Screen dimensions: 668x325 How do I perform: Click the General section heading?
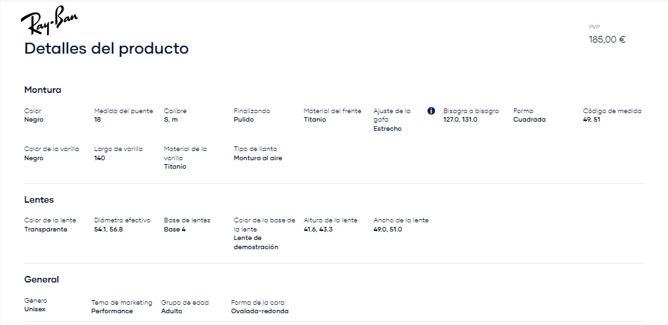41,279
